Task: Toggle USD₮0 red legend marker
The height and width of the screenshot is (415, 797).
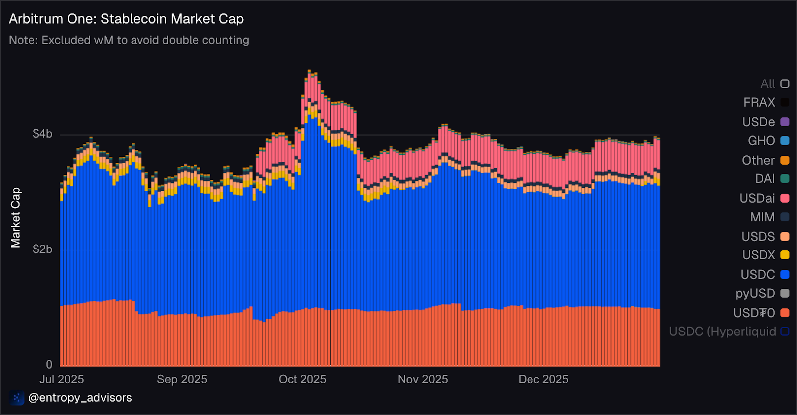Action: pyautogui.click(x=785, y=313)
